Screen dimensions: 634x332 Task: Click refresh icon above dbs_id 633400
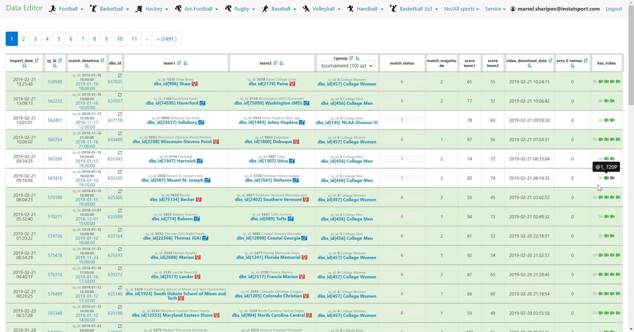pyautogui.click(x=120, y=133)
